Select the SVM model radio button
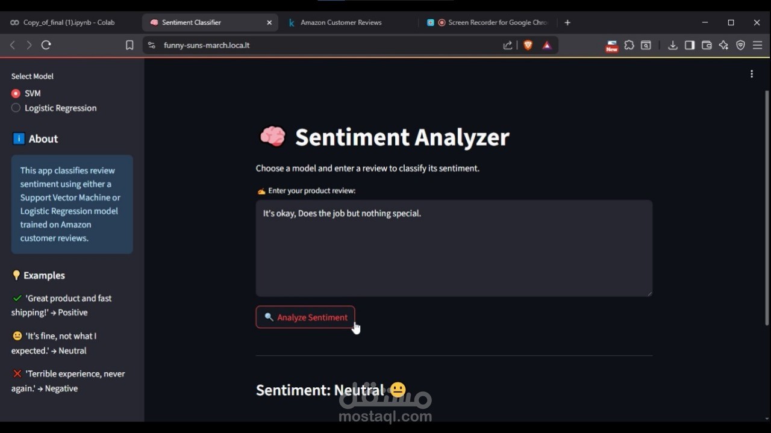 point(16,93)
